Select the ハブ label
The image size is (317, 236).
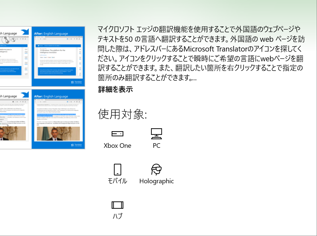pos(117,216)
